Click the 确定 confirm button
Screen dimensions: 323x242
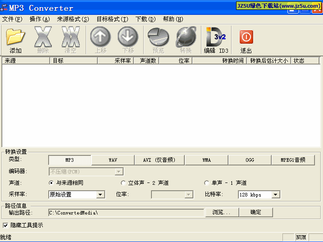click(256, 212)
